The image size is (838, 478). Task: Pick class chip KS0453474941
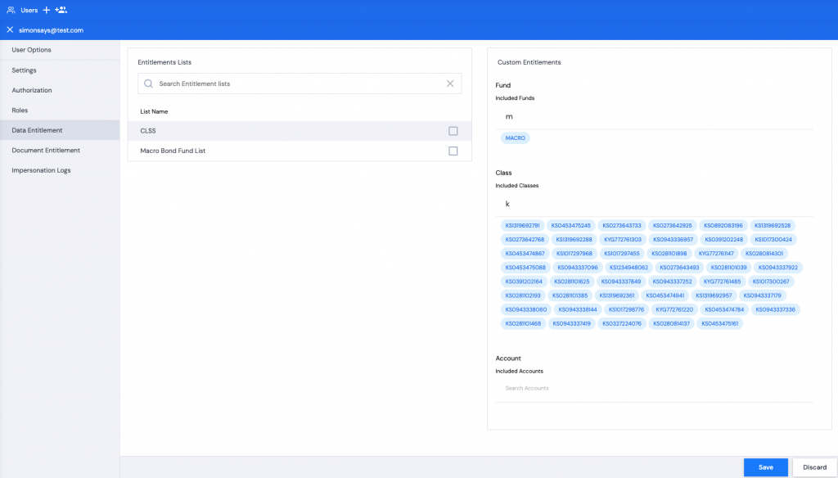click(x=665, y=295)
